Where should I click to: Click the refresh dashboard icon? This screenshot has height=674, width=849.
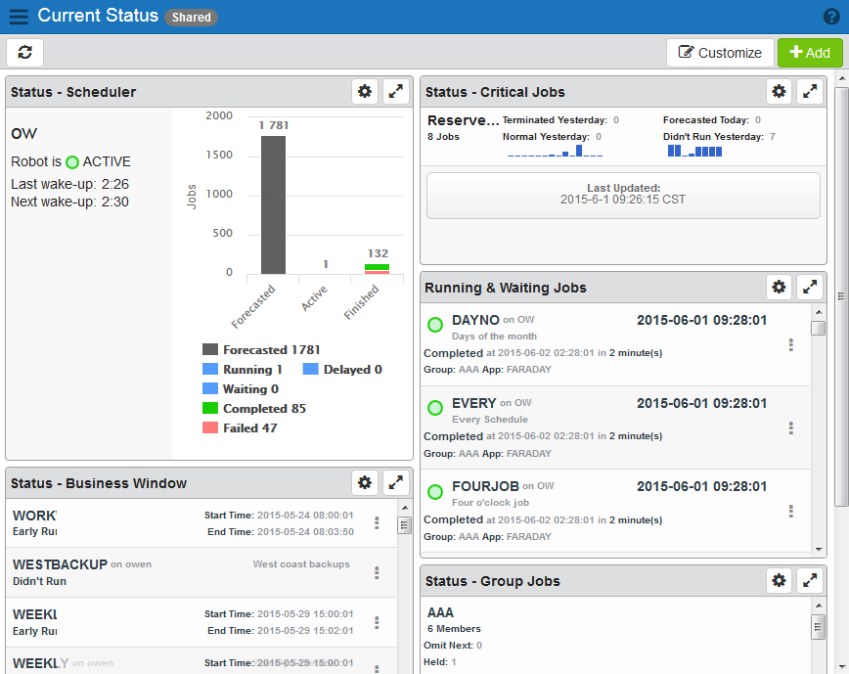pyautogui.click(x=24, y=53)
